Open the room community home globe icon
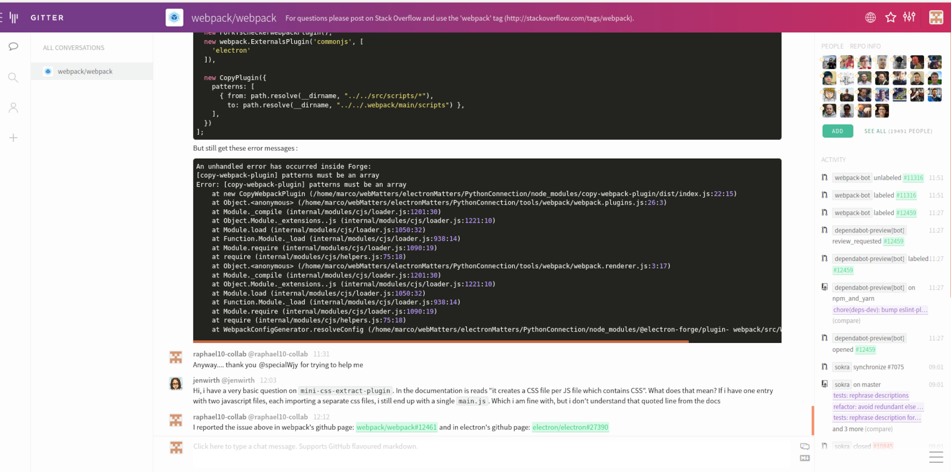Viewport: 951px width, 472px height. (870, 17)
